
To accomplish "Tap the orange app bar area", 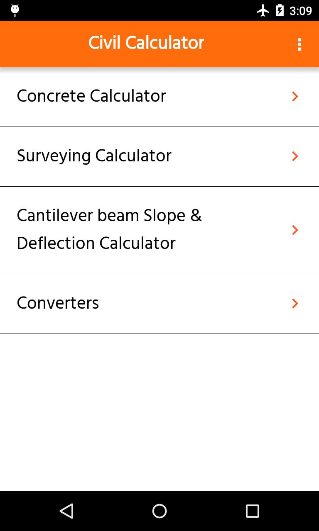I will [50, 44].
